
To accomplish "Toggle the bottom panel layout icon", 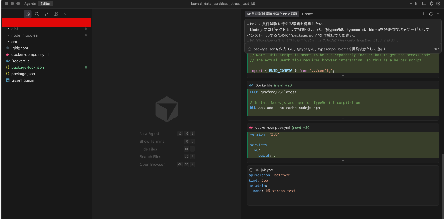I will coord(424,4).
